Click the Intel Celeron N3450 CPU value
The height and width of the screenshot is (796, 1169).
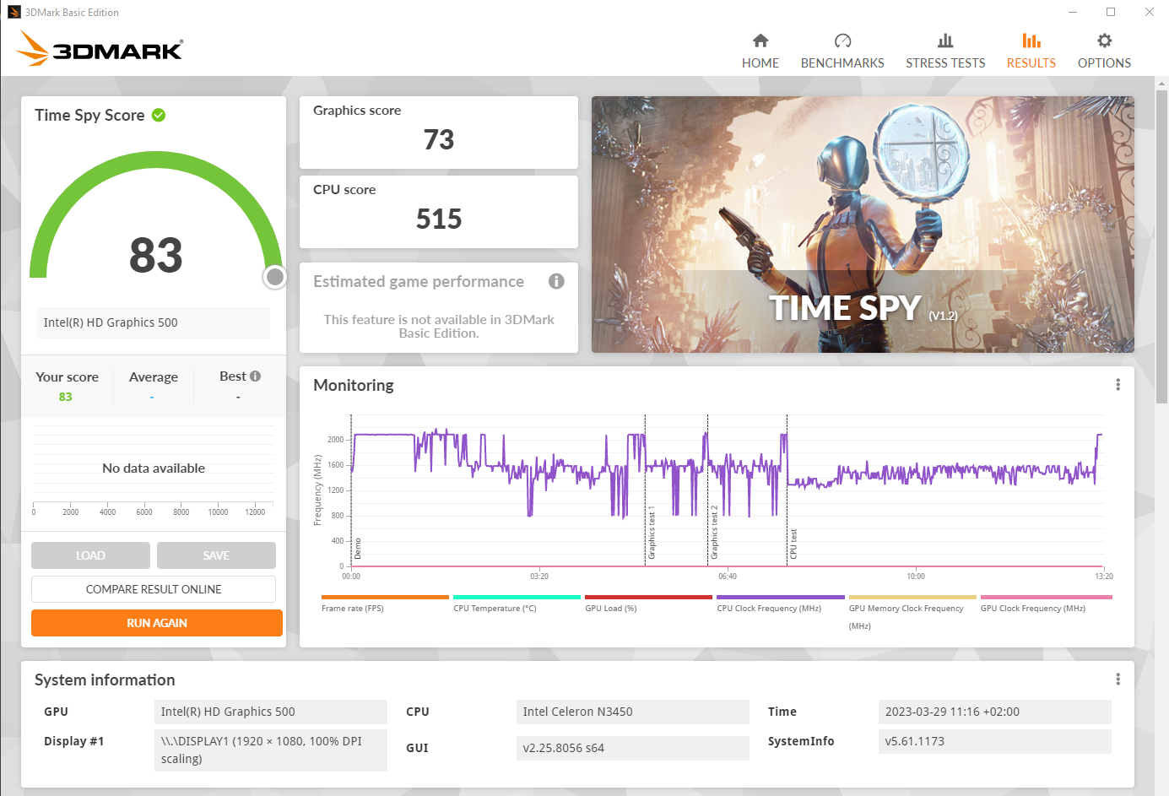(x=632, y=712)
